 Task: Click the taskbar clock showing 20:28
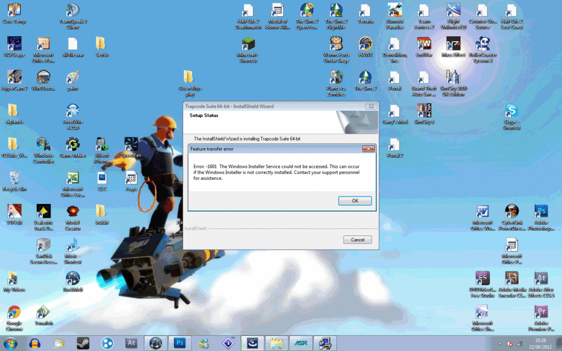[x=541, y=343]
